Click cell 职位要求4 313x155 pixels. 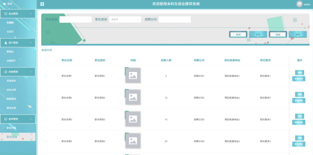[x=265, y=142]
